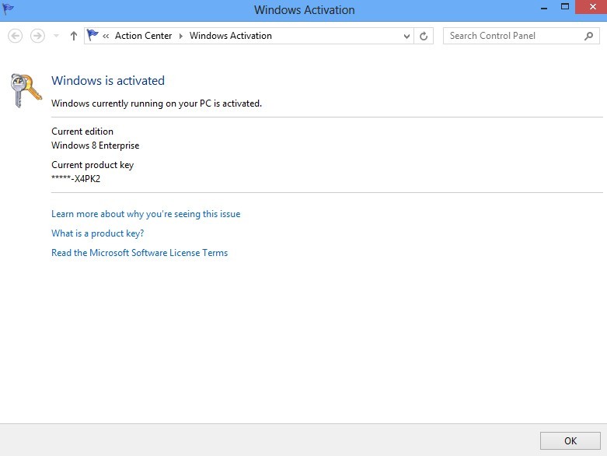Go up one level with Up arrow

click(x=74, y=36)
